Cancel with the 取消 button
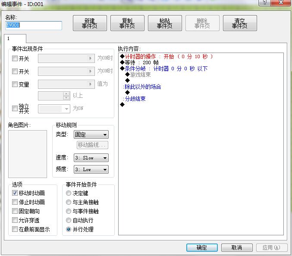Image resolution: width=292 pixels, height=256 pixels. click(237, 247)
